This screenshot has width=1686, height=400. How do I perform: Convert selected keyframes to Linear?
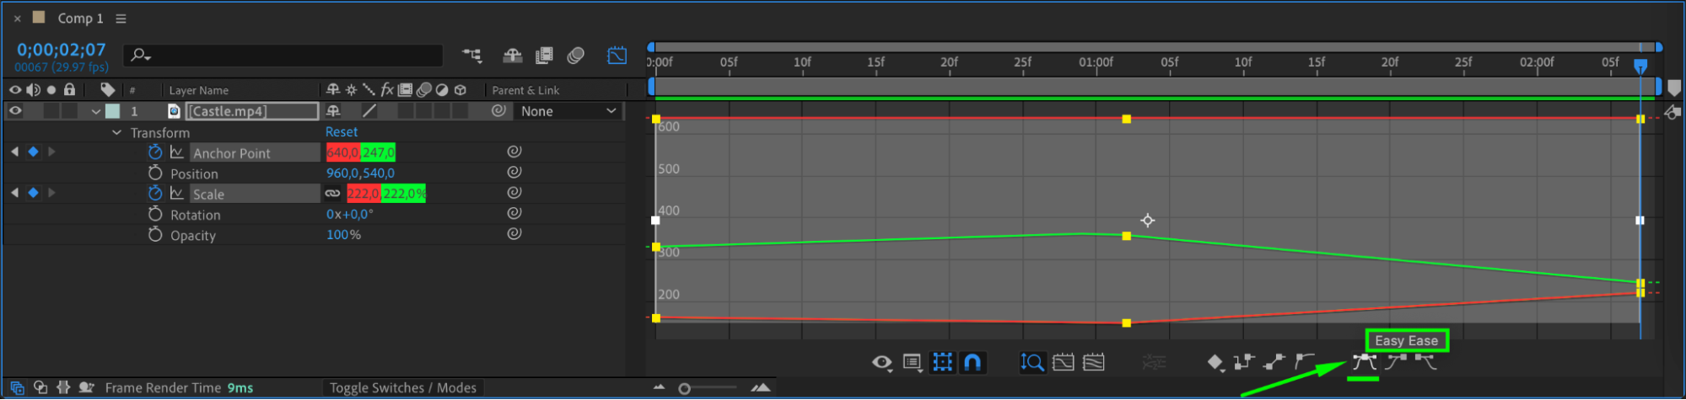pos(1274,362)
